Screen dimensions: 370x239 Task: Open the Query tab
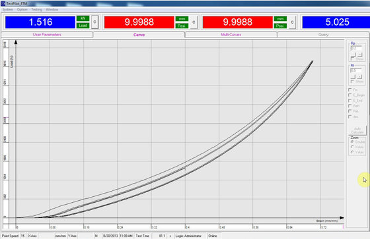323,35
